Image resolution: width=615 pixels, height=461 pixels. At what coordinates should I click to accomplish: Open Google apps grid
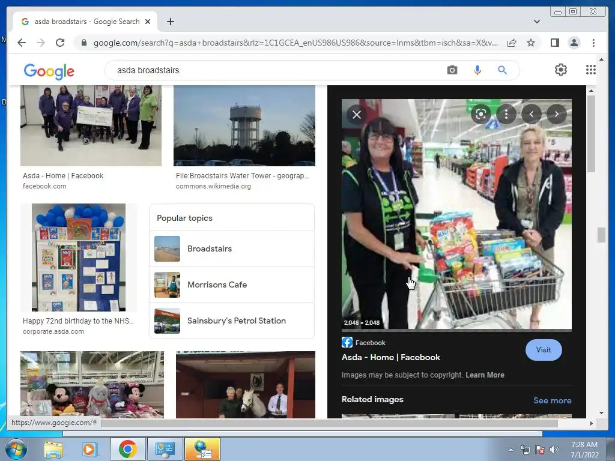pos(591,70)
